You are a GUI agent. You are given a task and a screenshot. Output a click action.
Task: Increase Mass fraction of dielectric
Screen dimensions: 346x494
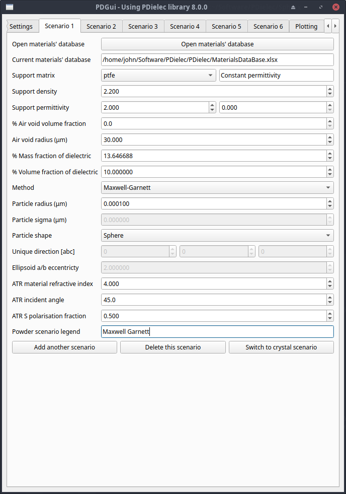coord(330,153)
